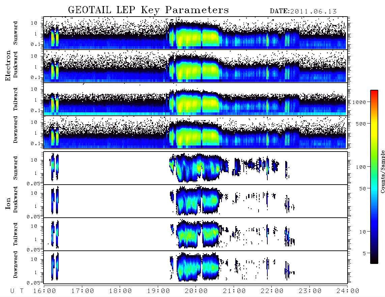The width and height of the screenshot is (385, 297).
Task: Click the Electron Dawnward spectrogram plot
Action: 196,132
